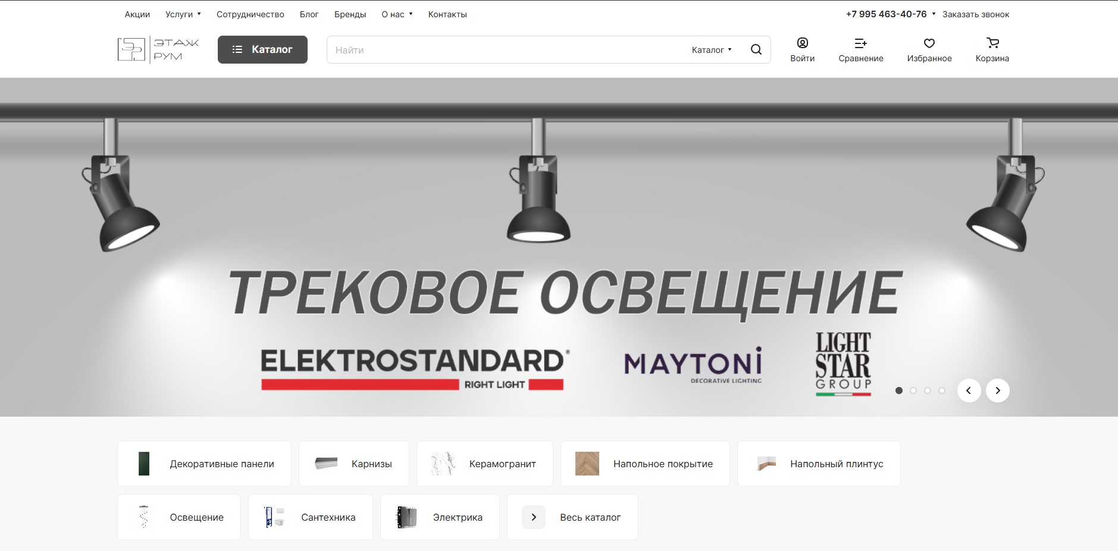Click the Заказать звонок link
The height and width of the screenshot is (551, 1118).
(975, 14)
